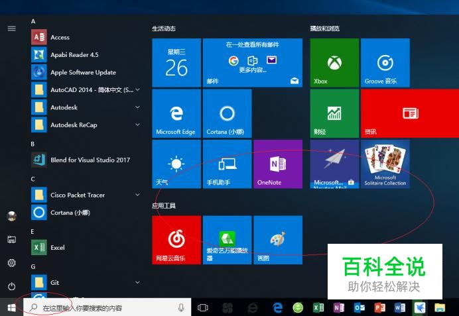Open the Mail (邮件) tile
The width and height of the screenshot is (459, 316).
click(x=253, y=63)
